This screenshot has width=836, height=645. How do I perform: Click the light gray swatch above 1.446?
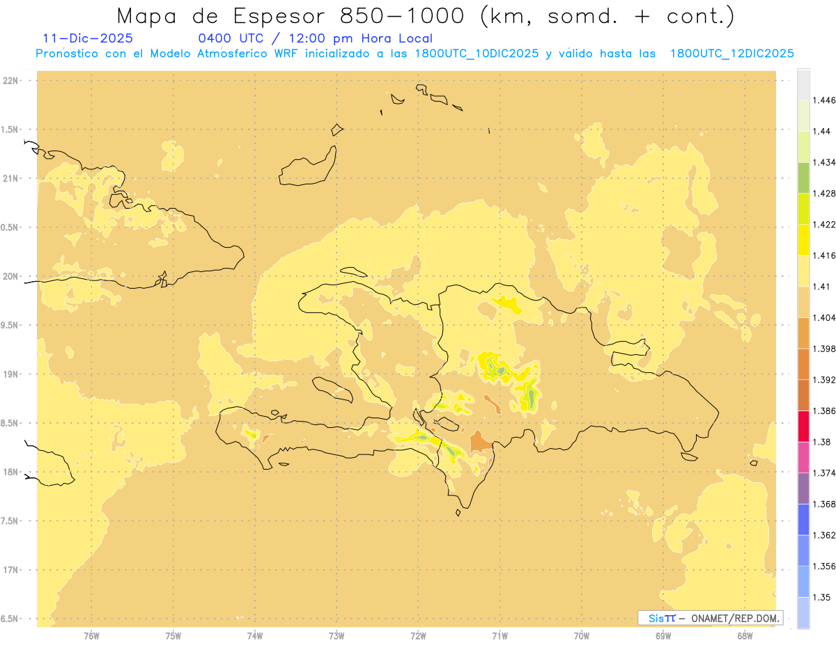click(x=803, y=84)
